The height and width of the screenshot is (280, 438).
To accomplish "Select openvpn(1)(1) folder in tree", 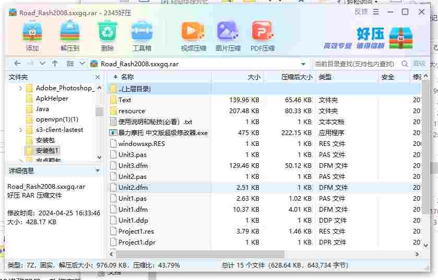I will [x=57, y=119].
